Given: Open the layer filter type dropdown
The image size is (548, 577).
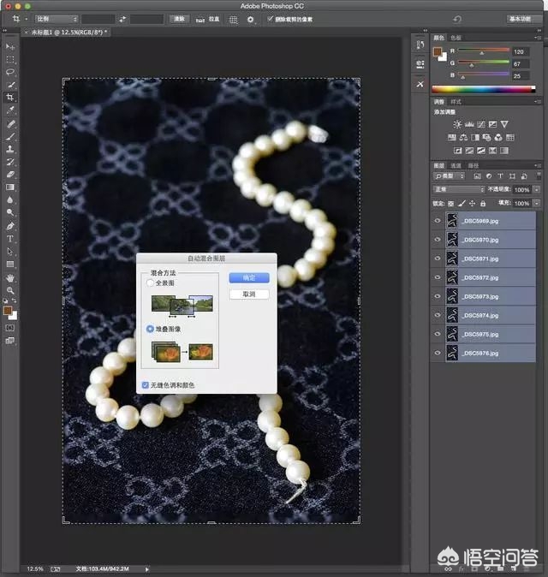Looking at the screenshot, I should (x=449, y=176).
